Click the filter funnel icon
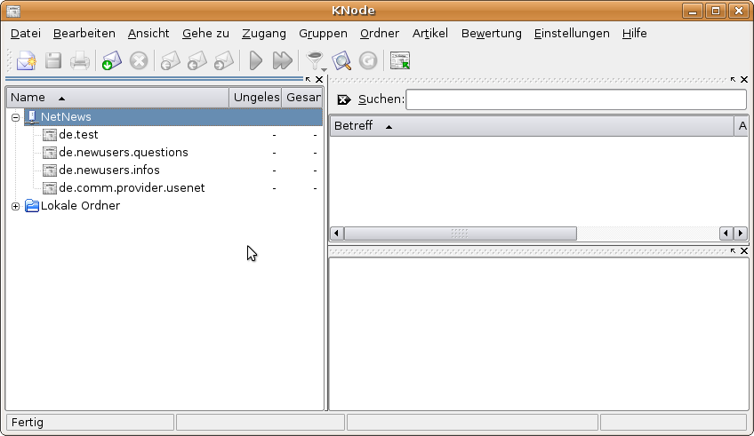Viewport: 754px width, 436px height. click(313, 59)
